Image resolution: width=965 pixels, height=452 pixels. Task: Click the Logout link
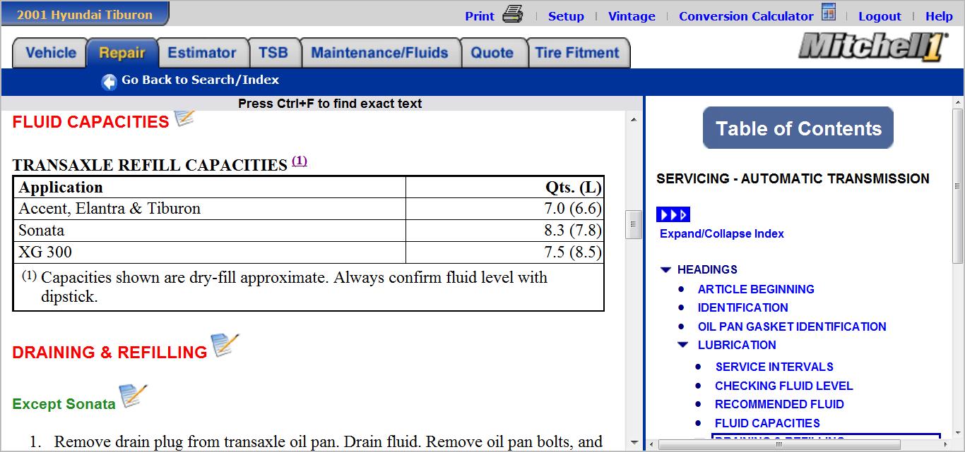(x=880, y=16)
